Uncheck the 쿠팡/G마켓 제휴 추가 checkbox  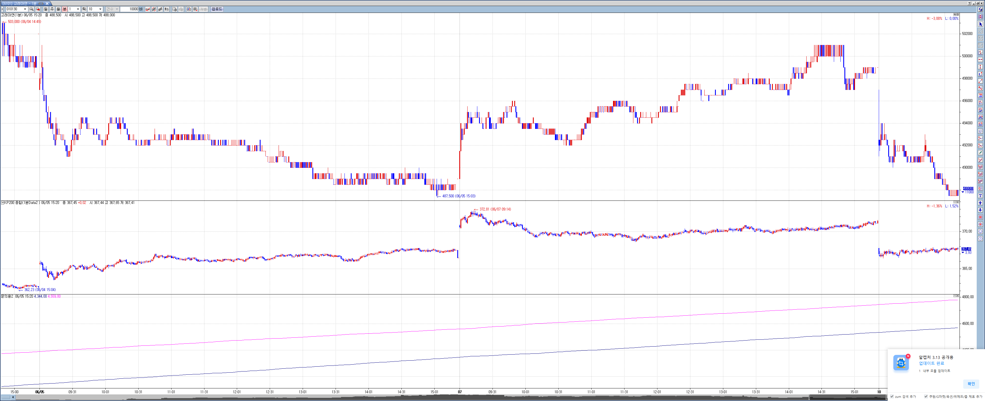click(926, 396)
